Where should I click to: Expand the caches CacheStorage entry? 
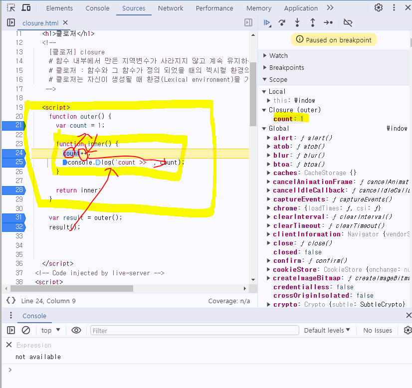pyautogui.click(x=268, y=173)
